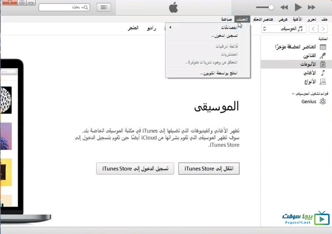Open the ملف menu
The width and height of the screenshot is (332, 234).
coord(324,19)
